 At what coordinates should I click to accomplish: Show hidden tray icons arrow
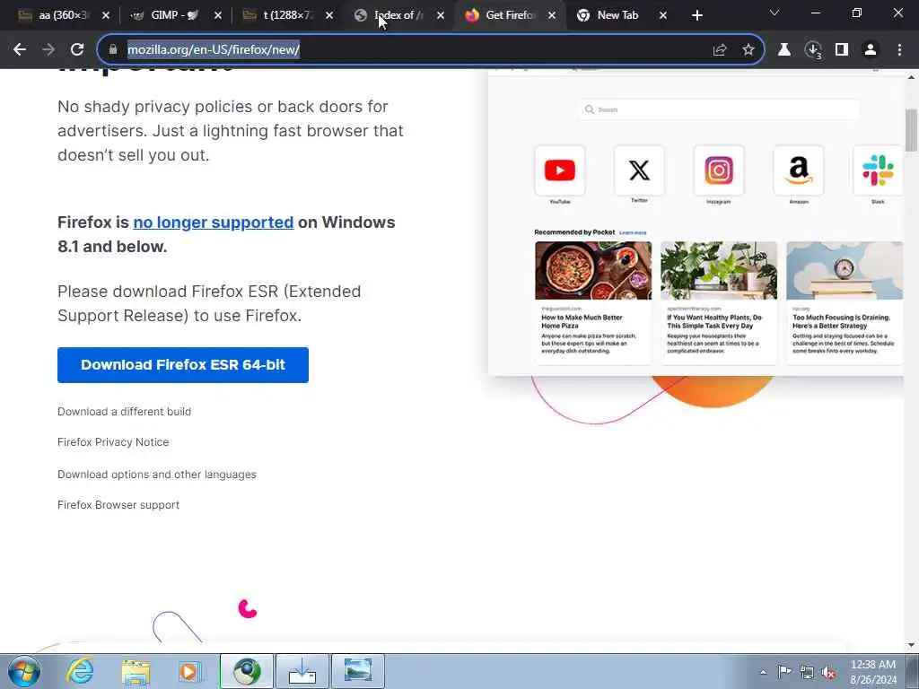(763, 672)
